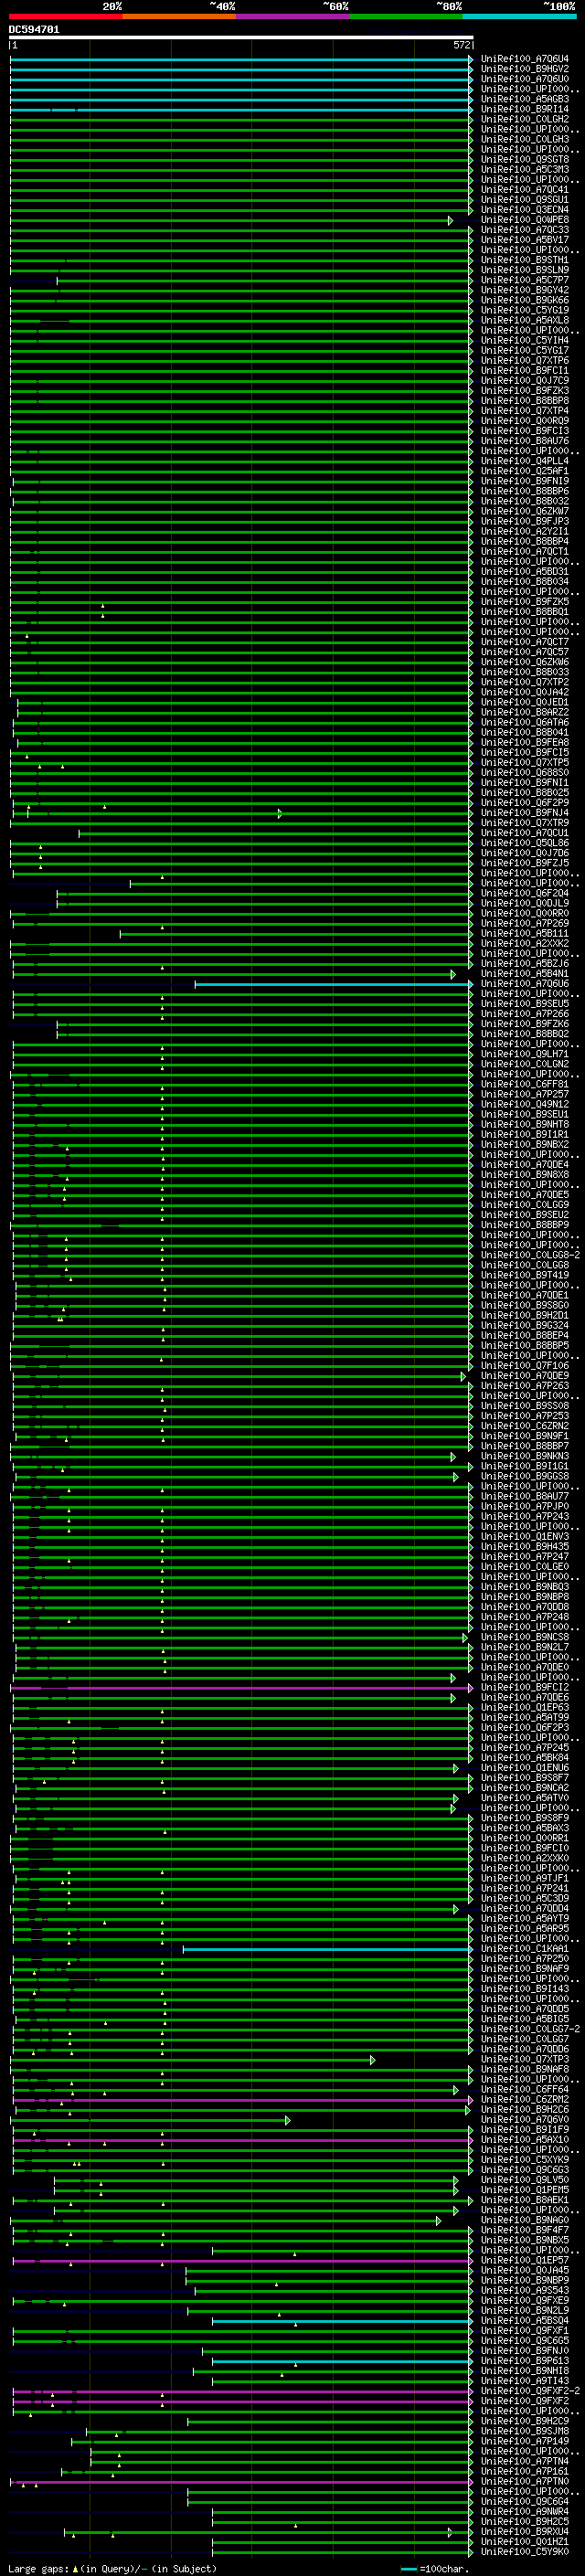Select label UniRef100_B8AU77
Viewport: 585px width, 2576px height.
click(x=525, y=1496)
